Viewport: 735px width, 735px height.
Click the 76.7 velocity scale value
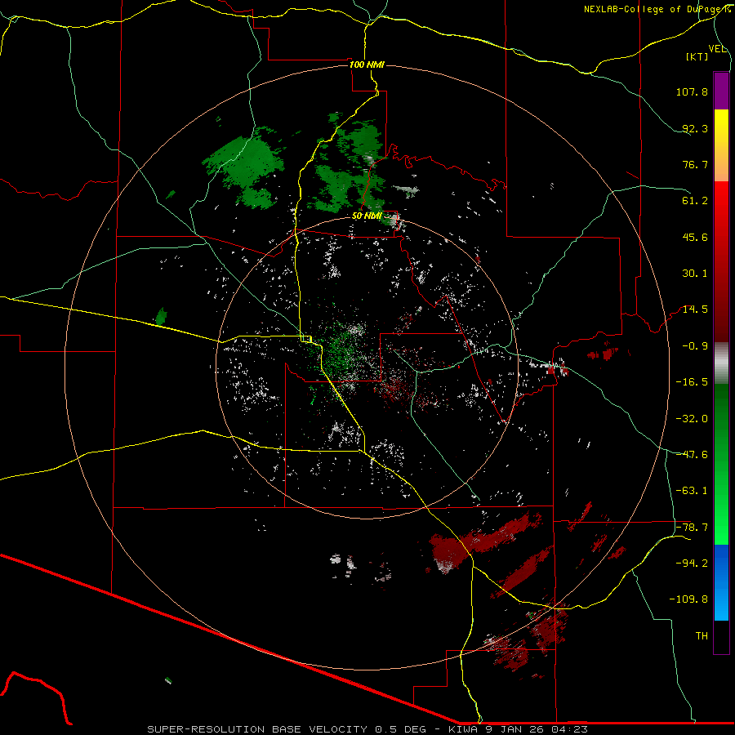tap(695, 164)
